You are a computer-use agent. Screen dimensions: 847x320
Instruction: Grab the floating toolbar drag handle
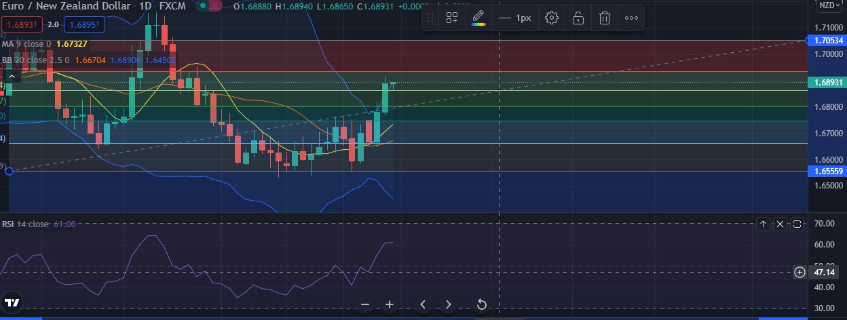[x=430, y=18]
